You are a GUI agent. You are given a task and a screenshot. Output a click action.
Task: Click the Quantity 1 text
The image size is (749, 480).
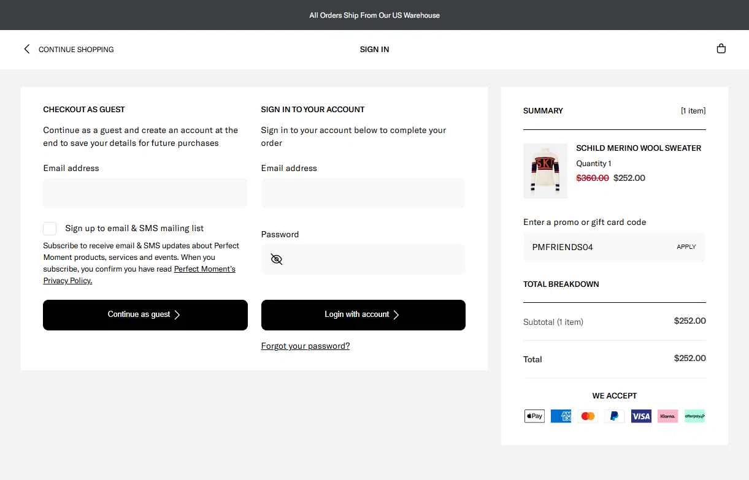[x=594, y=163]
